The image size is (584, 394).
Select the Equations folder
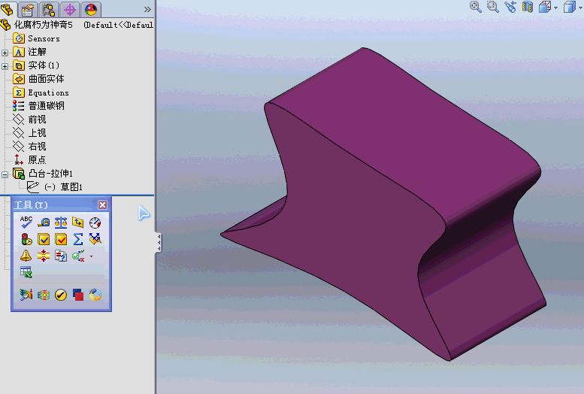click(x=48, y=92)
